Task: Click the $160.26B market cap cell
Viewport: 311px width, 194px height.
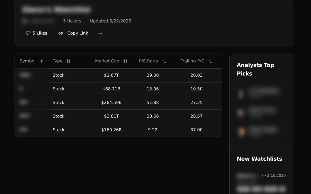Action: (x=111, y=130)
